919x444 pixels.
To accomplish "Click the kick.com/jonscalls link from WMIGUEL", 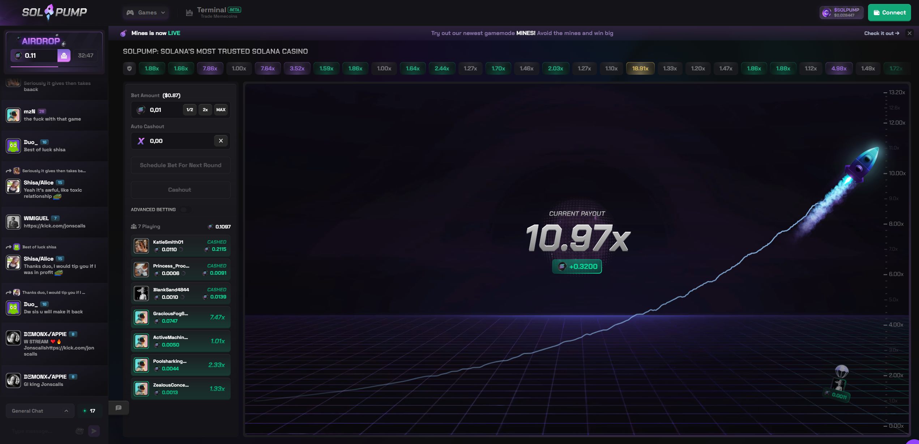I will pos(55,226).
